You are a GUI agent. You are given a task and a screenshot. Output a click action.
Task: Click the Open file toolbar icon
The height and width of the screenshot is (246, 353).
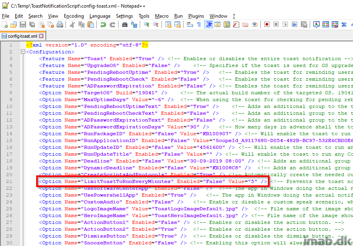point(14,24)
